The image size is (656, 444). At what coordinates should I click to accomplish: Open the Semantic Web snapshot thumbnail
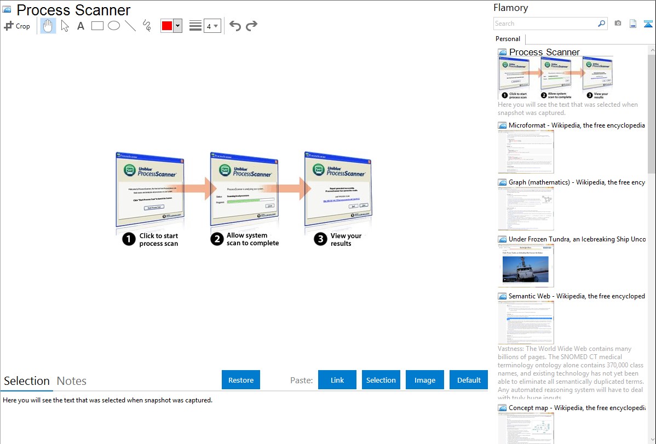526,322
